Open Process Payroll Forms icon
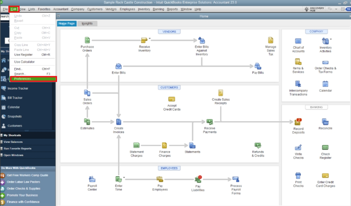The height and width of the screenshot is (206, 351). pyautogui.click(x=236, y=179)
